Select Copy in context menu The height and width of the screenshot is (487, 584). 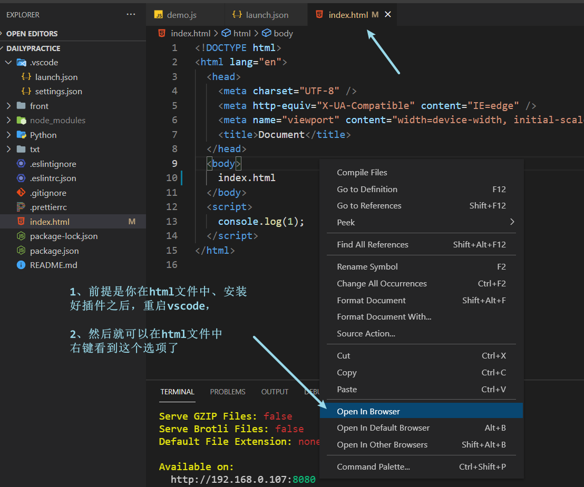coord(421,372)
